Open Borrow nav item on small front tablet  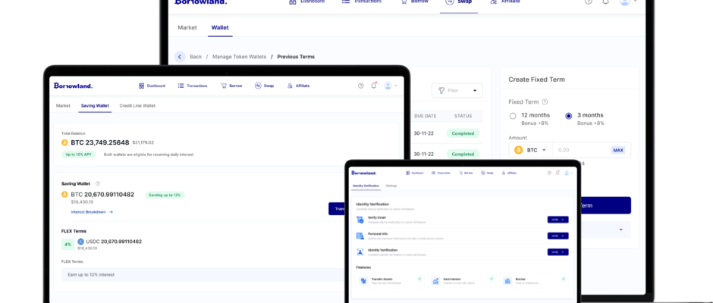(466, 173)
